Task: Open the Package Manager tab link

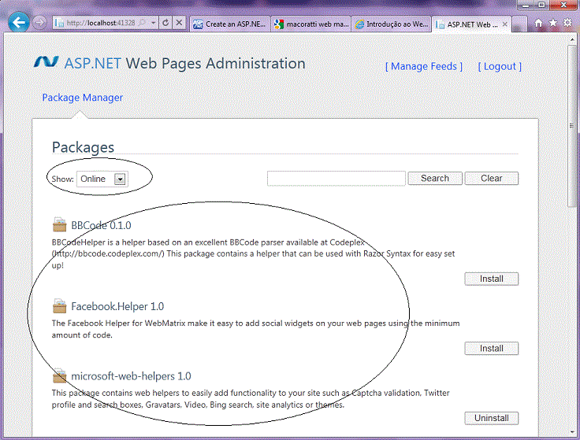Action: (x=83, y=98)
